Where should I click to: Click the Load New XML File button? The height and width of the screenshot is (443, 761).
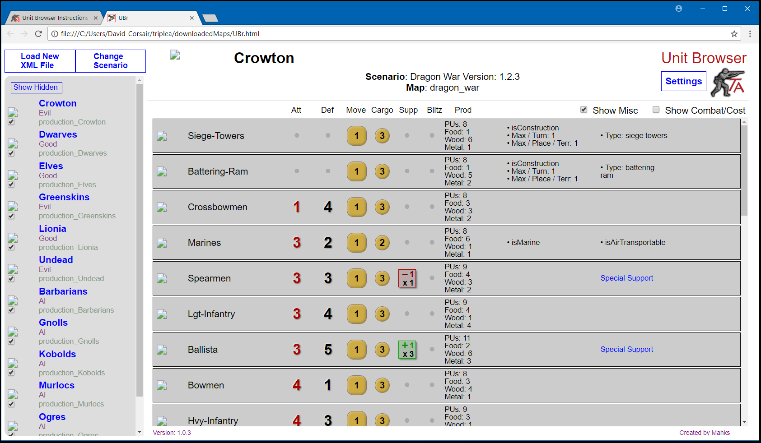pos(40,61)
